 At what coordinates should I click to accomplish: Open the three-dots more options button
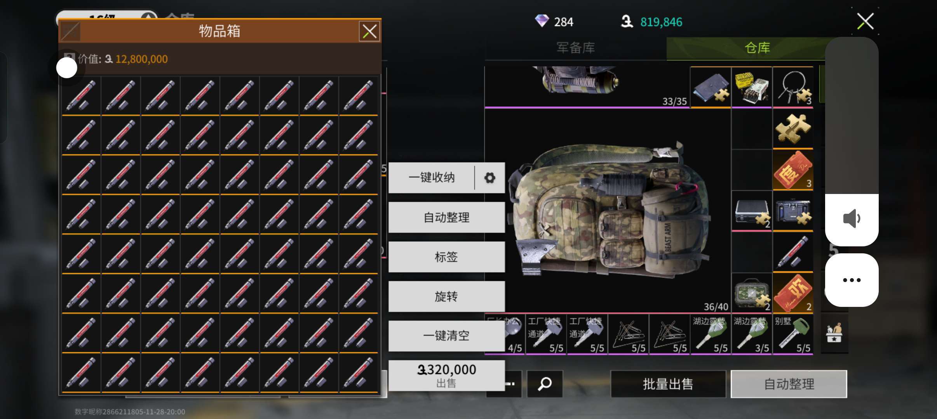(x=852, y=280)
